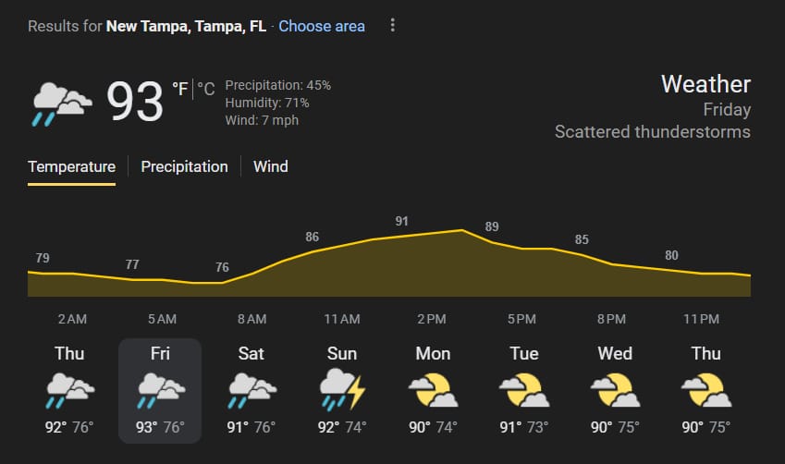Select the first Thursday rain icon
The height and width of the screenshot is (464, 785).
69,390
